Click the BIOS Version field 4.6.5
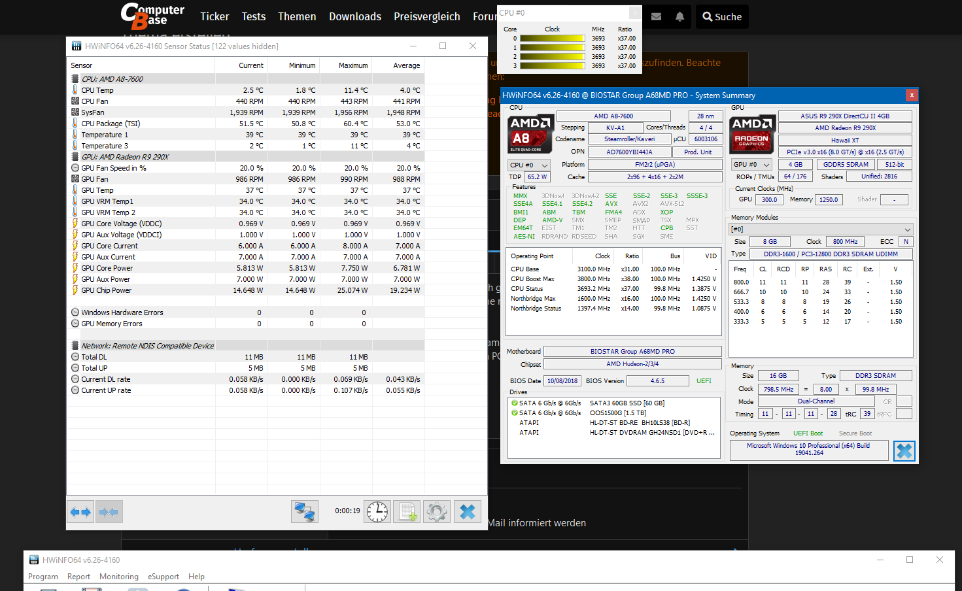The image size is (962, 591). pyautogui.click(x=657, y=381)
